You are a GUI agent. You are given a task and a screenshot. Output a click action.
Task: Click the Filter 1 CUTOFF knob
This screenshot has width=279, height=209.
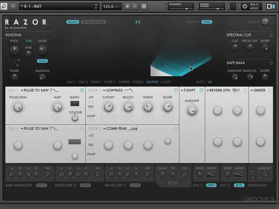(x=108, y=107)
